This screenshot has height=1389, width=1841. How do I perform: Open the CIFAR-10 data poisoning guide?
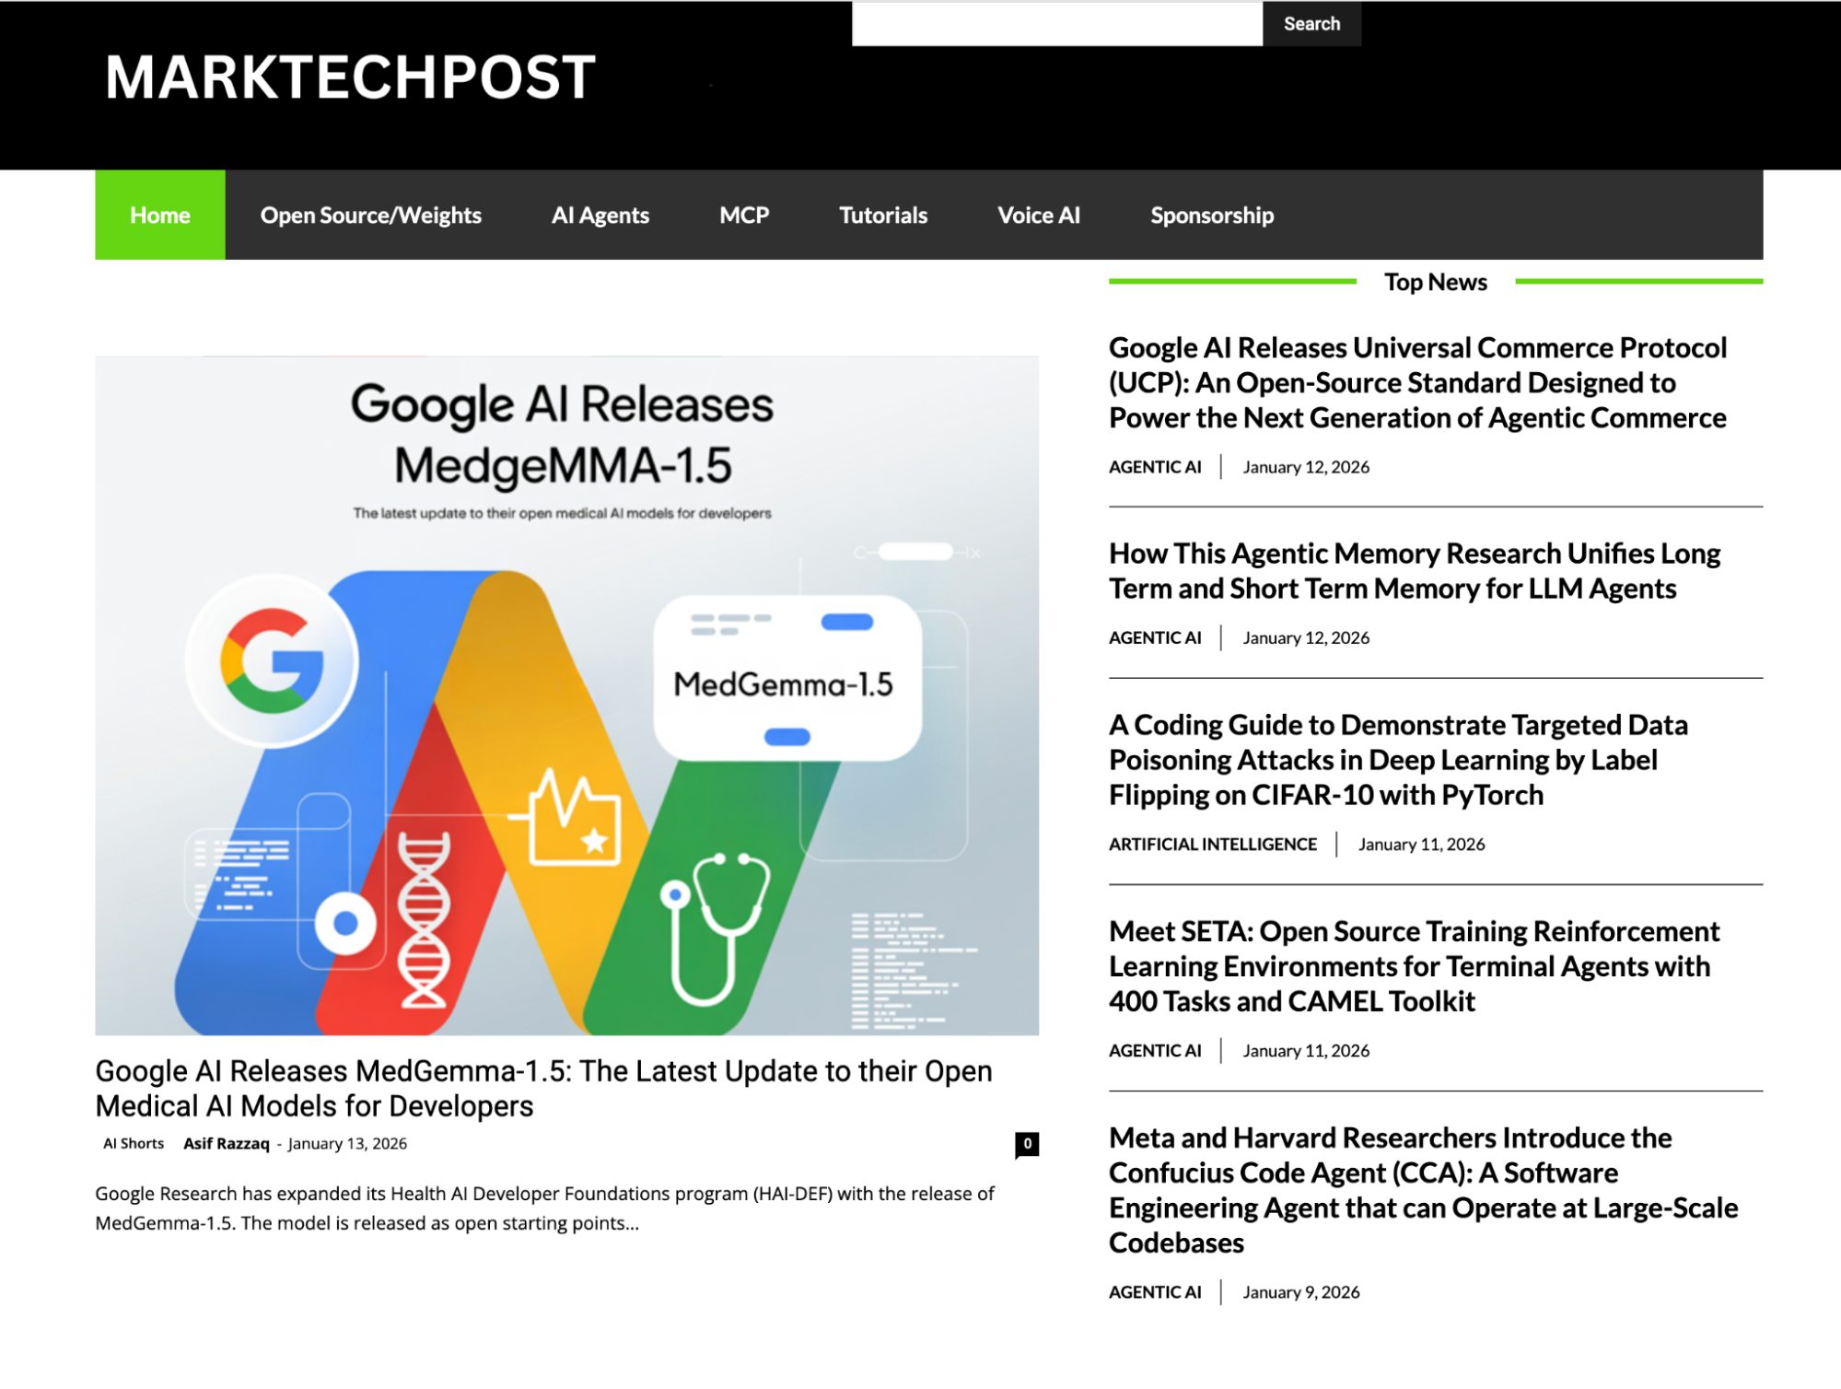point(1397,760)
